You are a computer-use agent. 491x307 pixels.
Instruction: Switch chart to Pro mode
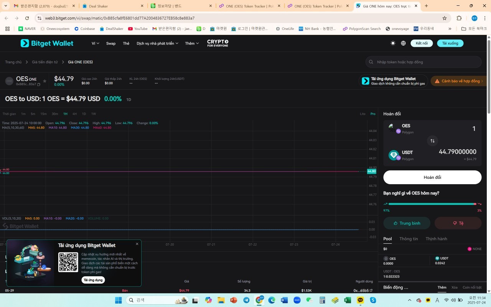pos(373,114)
